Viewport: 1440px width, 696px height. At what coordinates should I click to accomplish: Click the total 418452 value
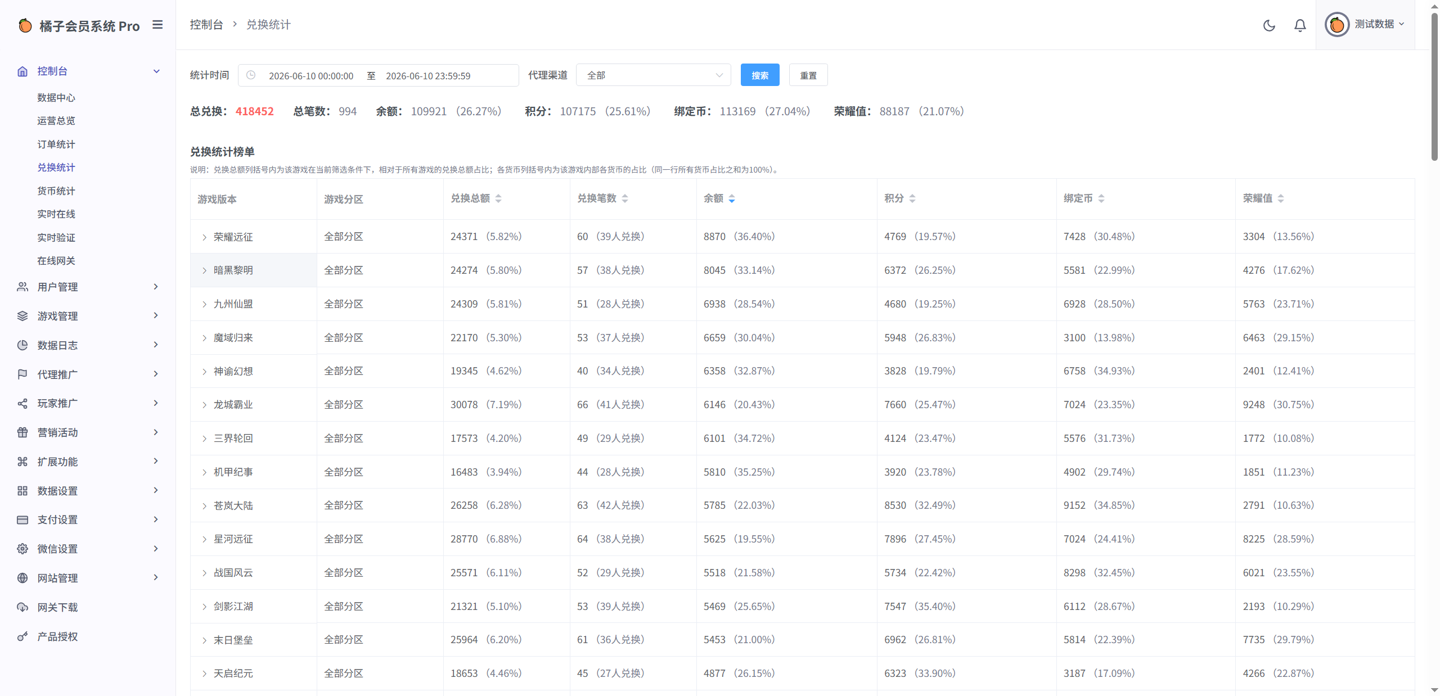tap(255, 111)
